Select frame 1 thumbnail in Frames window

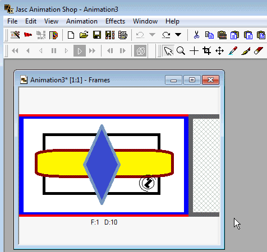[x=104, y=165]
